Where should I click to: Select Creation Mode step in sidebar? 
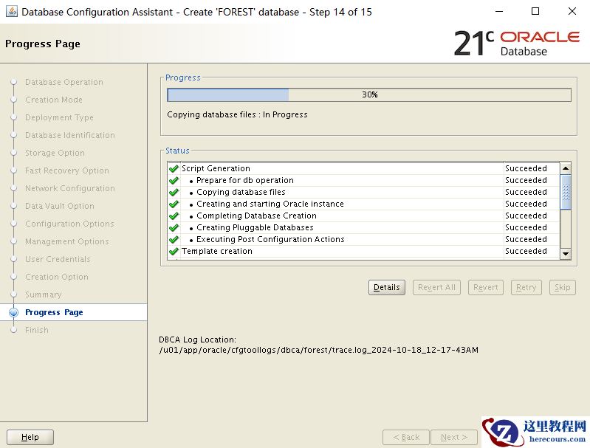[54, 100]
